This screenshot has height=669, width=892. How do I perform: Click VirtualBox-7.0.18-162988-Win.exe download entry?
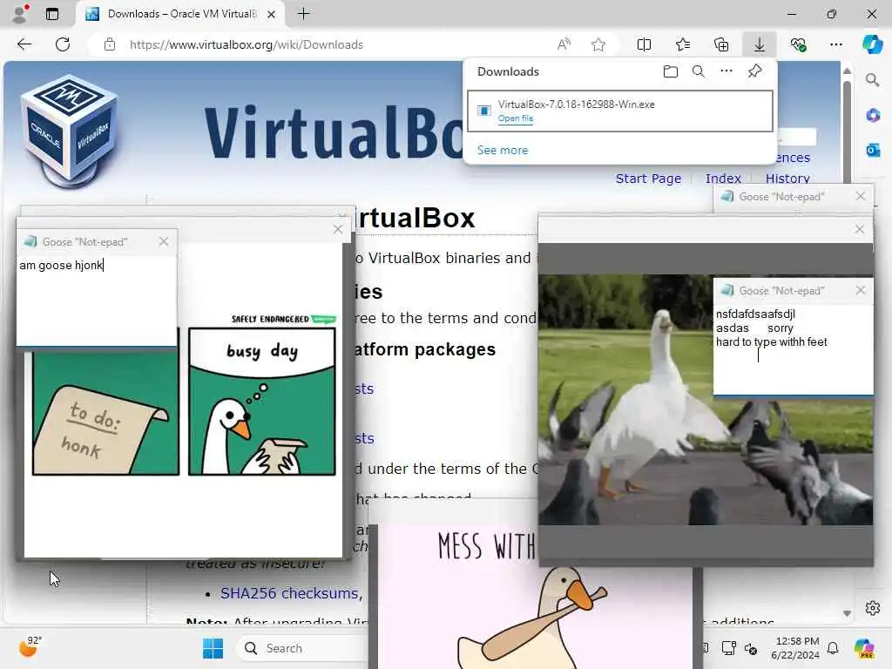[620, 111]
